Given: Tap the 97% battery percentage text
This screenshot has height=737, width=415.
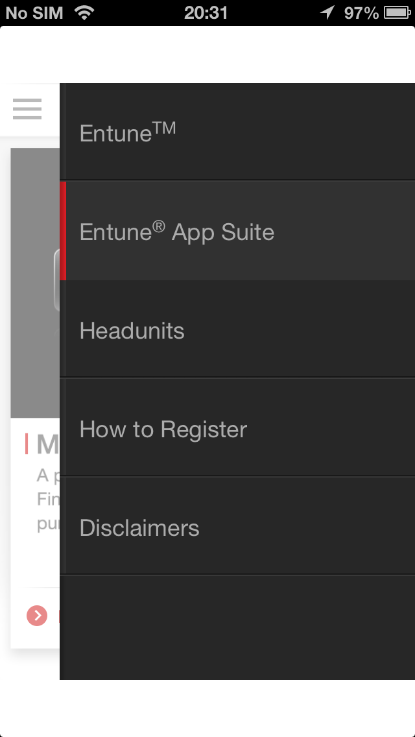Looking at the screenshot, I should click(x=361, y=13).
